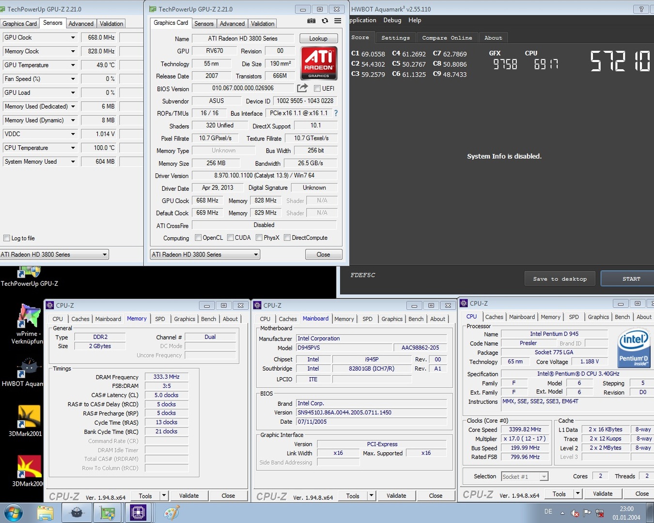Toggle the UEFI checkbox
Image resolution: width=654 pixels, height=523 pixels.
317,88
